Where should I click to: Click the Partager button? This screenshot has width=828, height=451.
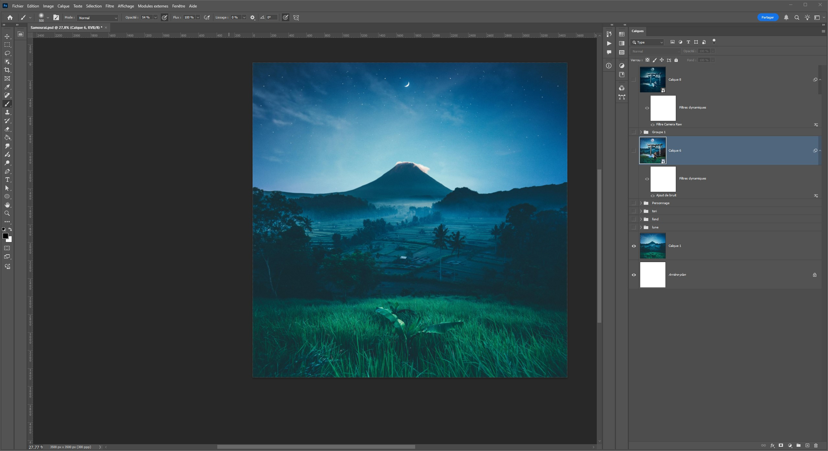point(767,17)
